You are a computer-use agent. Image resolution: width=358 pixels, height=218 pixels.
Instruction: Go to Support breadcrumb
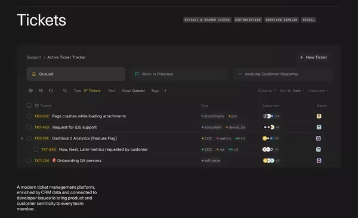point(34,57)
